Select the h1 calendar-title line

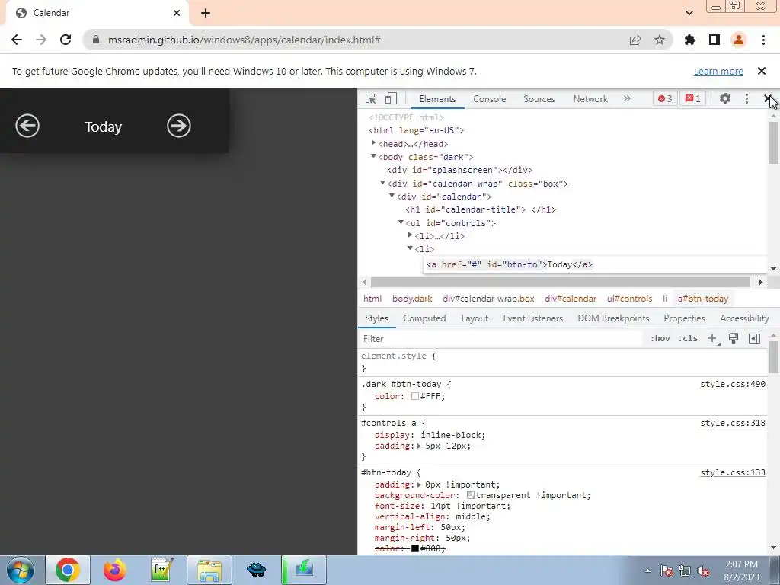(x=481, y=209)
